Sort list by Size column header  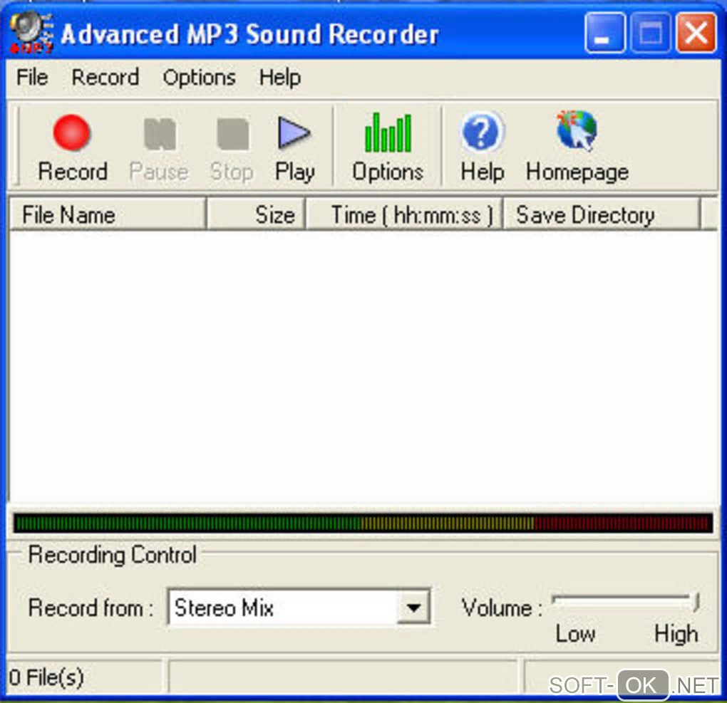tap(256, 214)
